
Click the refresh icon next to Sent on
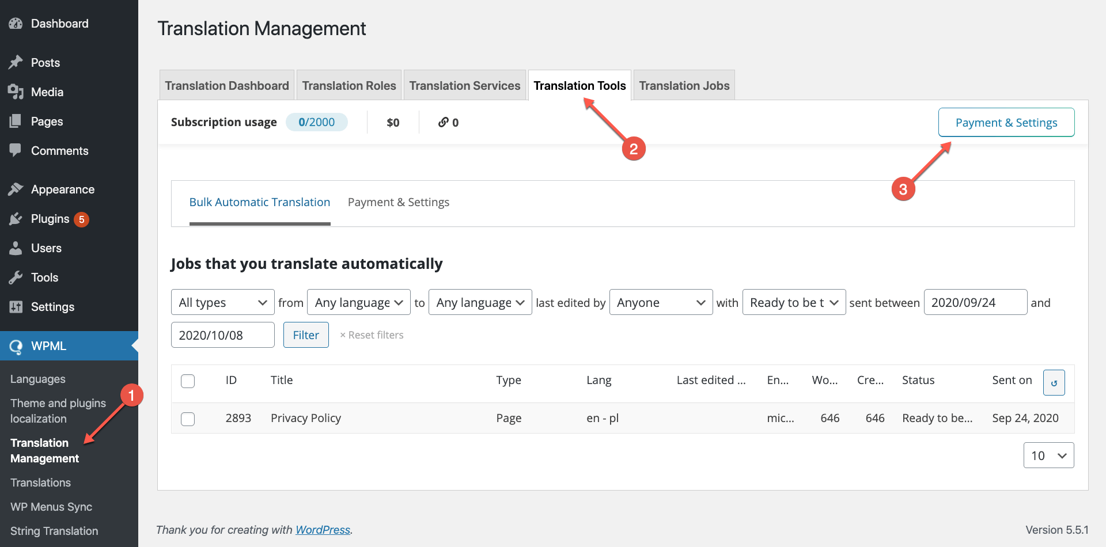tap(1054, 383)
